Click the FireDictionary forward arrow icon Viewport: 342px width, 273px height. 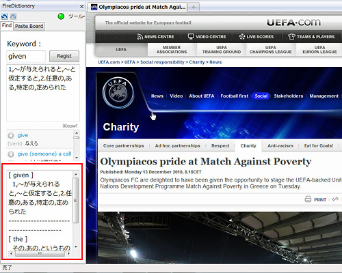13,16
